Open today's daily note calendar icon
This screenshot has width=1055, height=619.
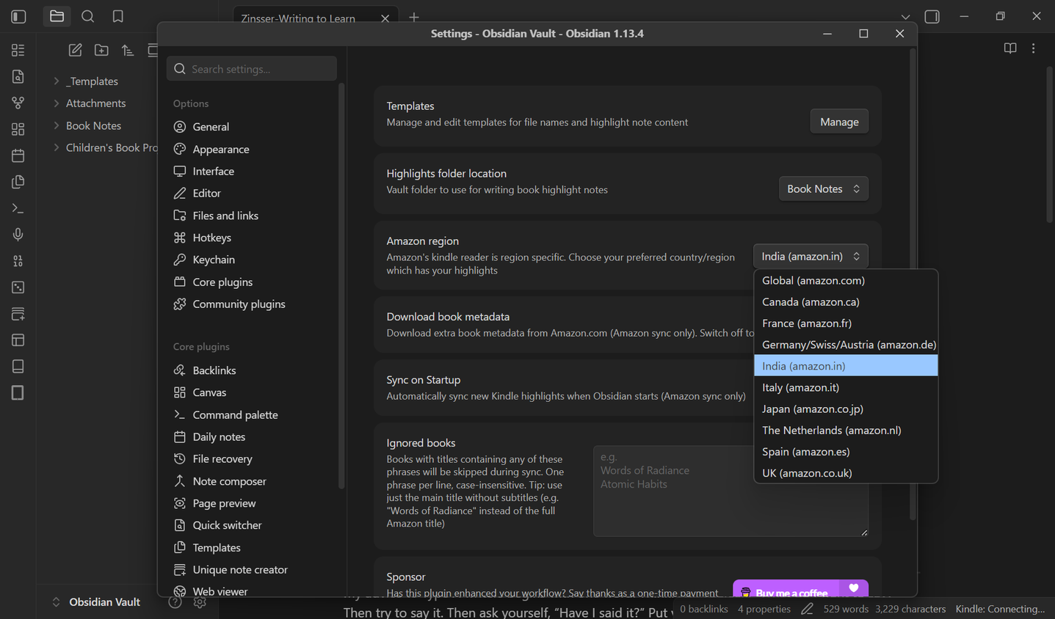[x=18, y=155]
